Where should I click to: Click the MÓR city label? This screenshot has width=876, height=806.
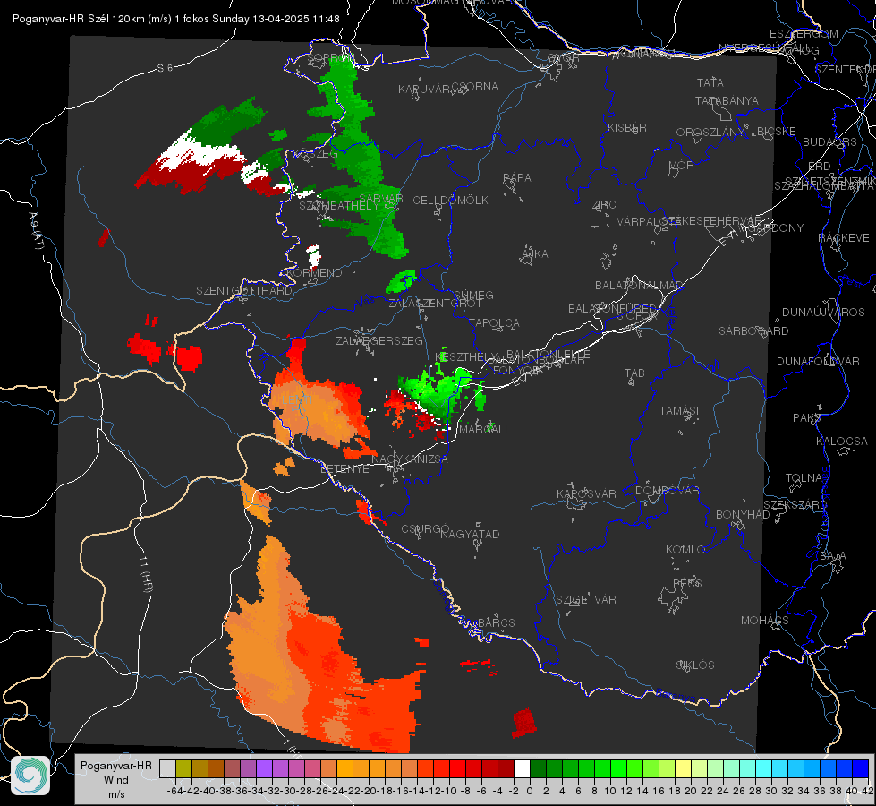click(x=682, y=165)
